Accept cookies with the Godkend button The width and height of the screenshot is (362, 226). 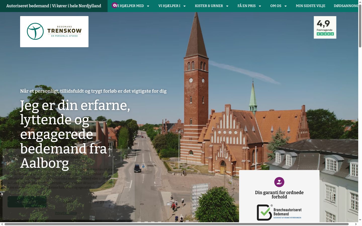tap(27, 202)
